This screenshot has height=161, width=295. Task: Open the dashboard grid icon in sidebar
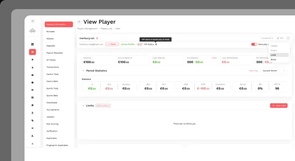click(32, 44)
